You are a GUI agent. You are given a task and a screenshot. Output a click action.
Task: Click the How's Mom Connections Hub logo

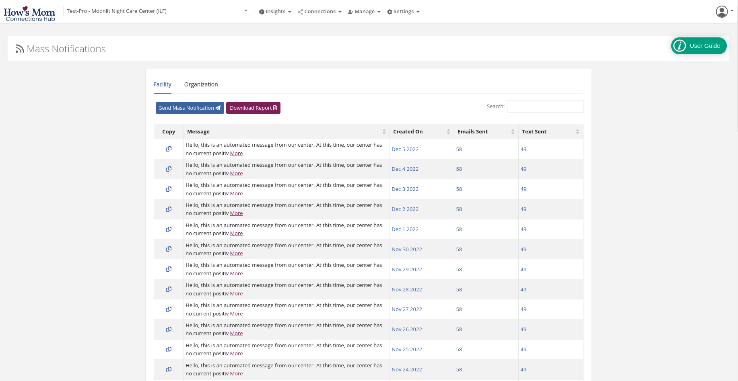tap(29, 14)
